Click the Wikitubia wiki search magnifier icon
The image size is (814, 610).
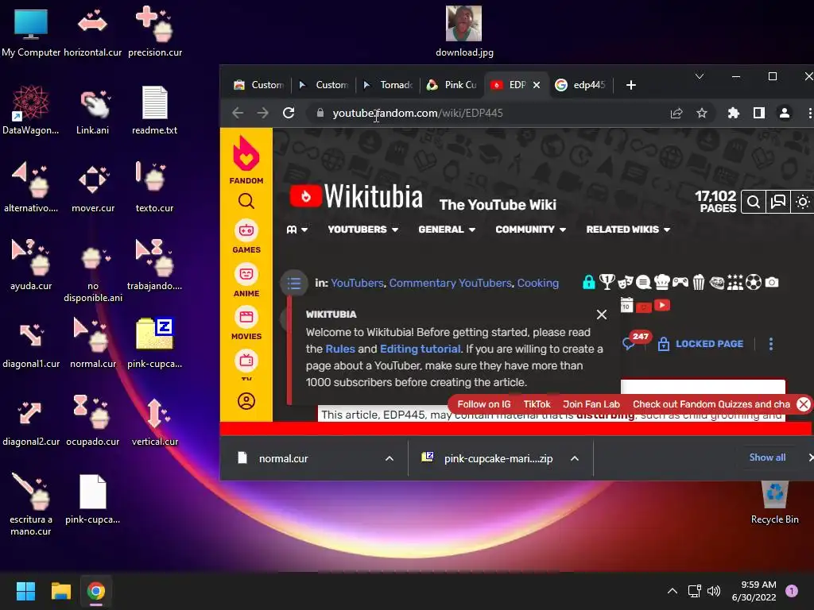pos(754,202)
